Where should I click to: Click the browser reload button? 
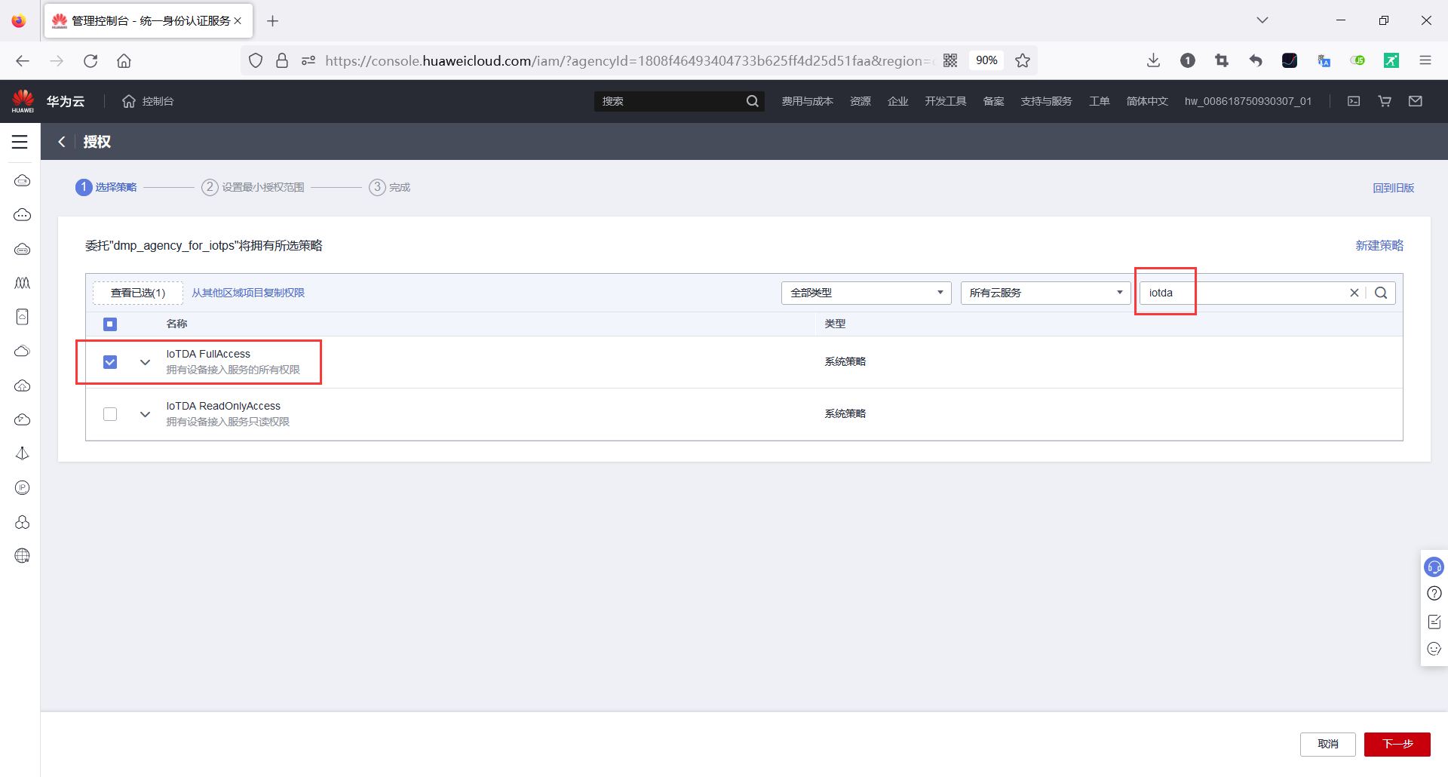pos(90,61)
